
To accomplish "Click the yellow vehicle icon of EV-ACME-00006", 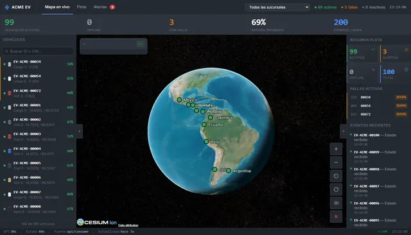I will [x=10, y=180].
